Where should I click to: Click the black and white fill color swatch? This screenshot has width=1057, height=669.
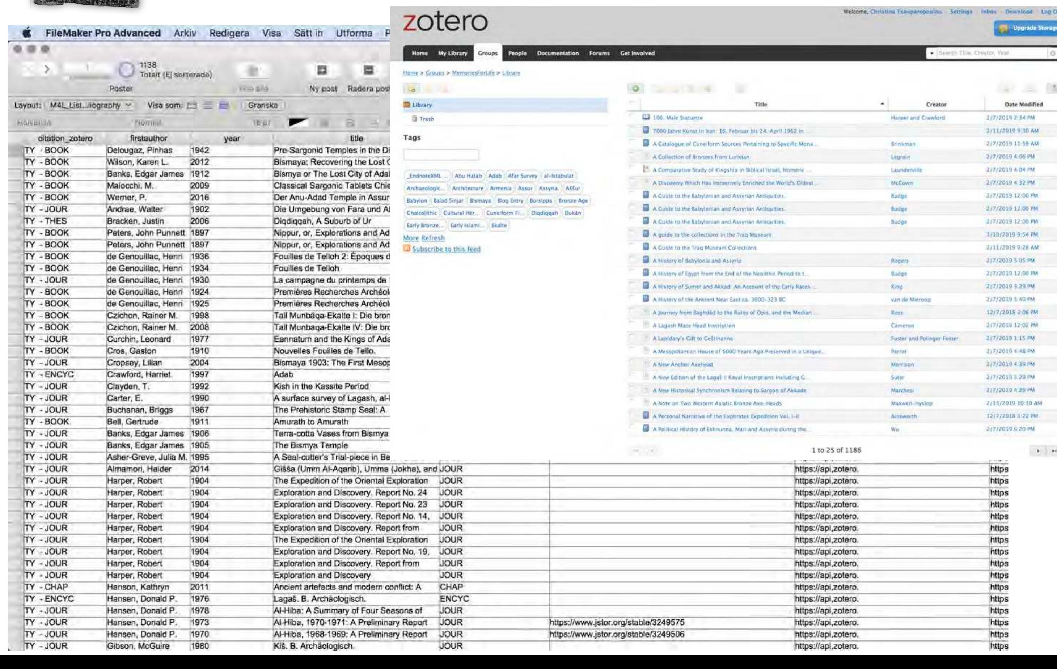pos(298,123)
